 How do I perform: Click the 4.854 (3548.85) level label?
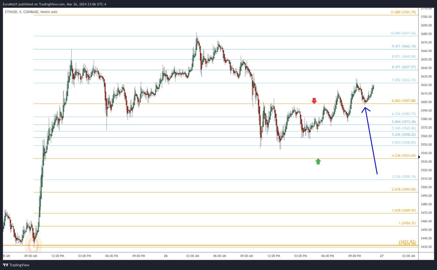pyautogui.click(x=404, y=143)
